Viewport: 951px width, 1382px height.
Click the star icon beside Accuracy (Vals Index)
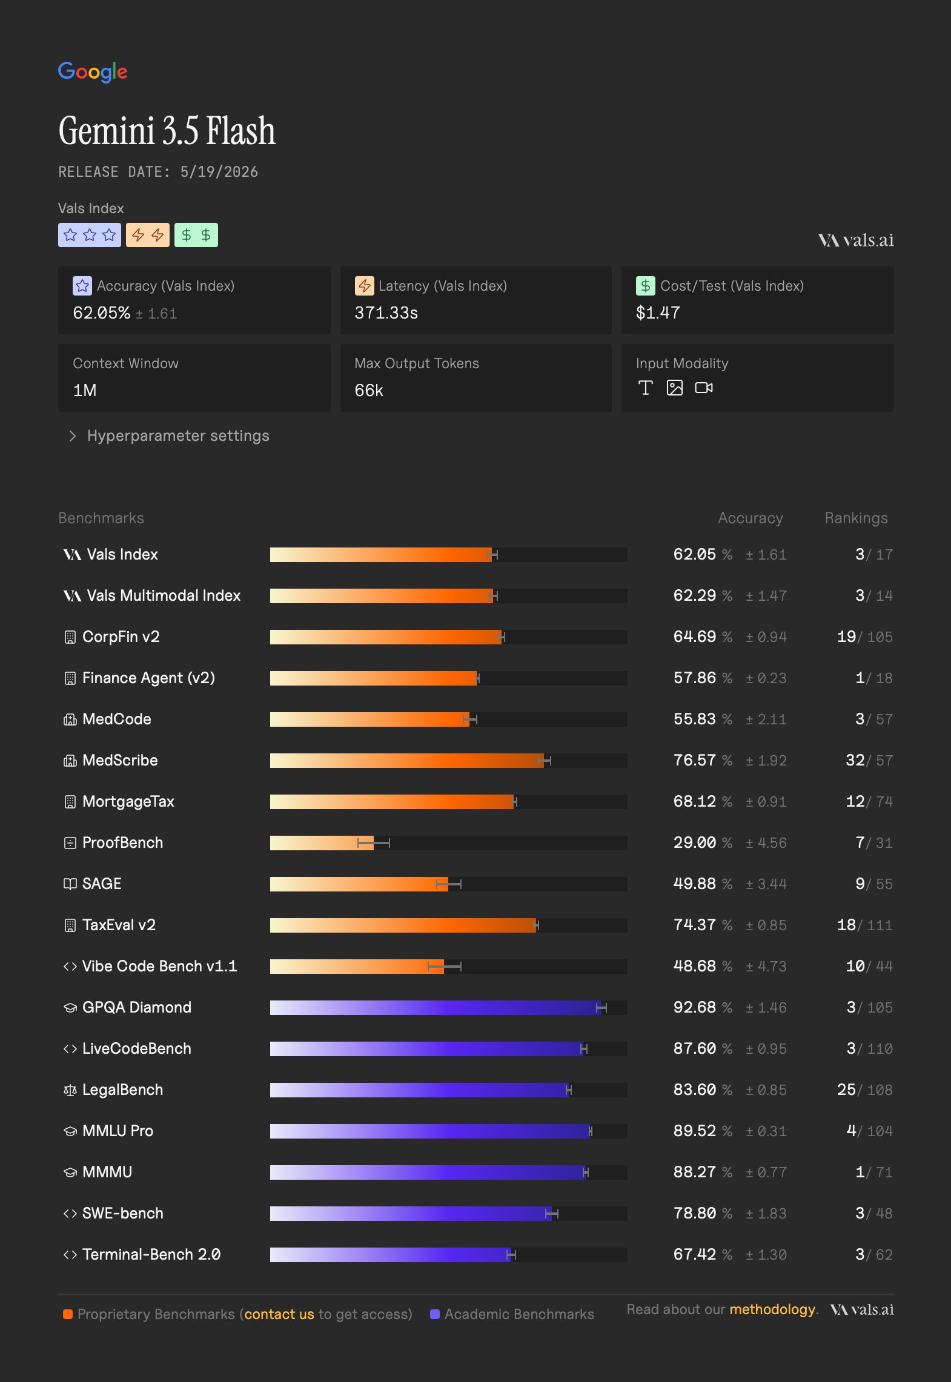click(82, 286)
